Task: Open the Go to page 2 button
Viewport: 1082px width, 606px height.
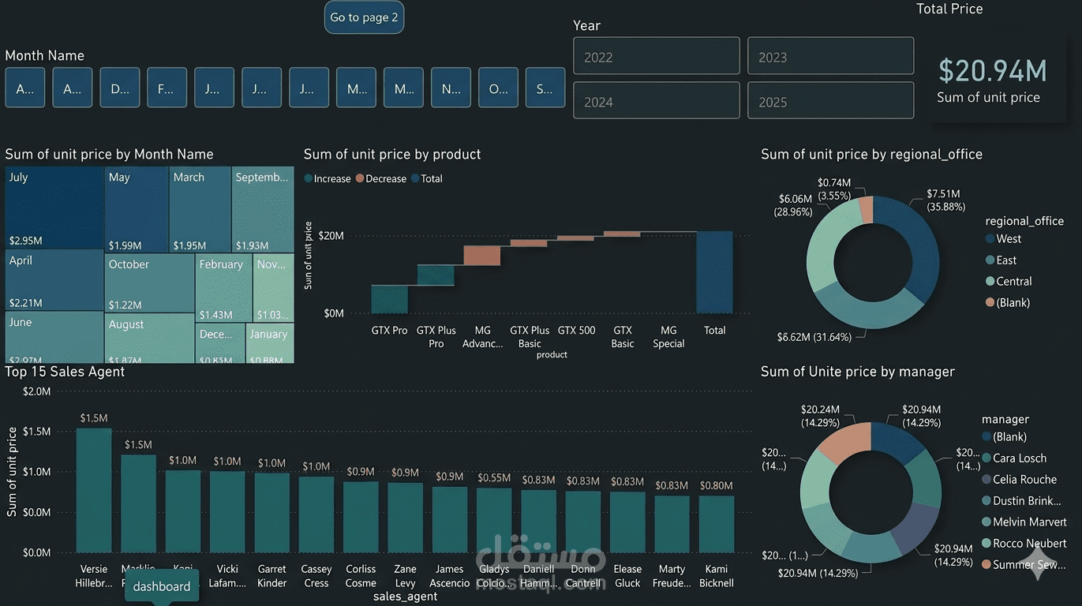Action: click(x=364, y=17)
